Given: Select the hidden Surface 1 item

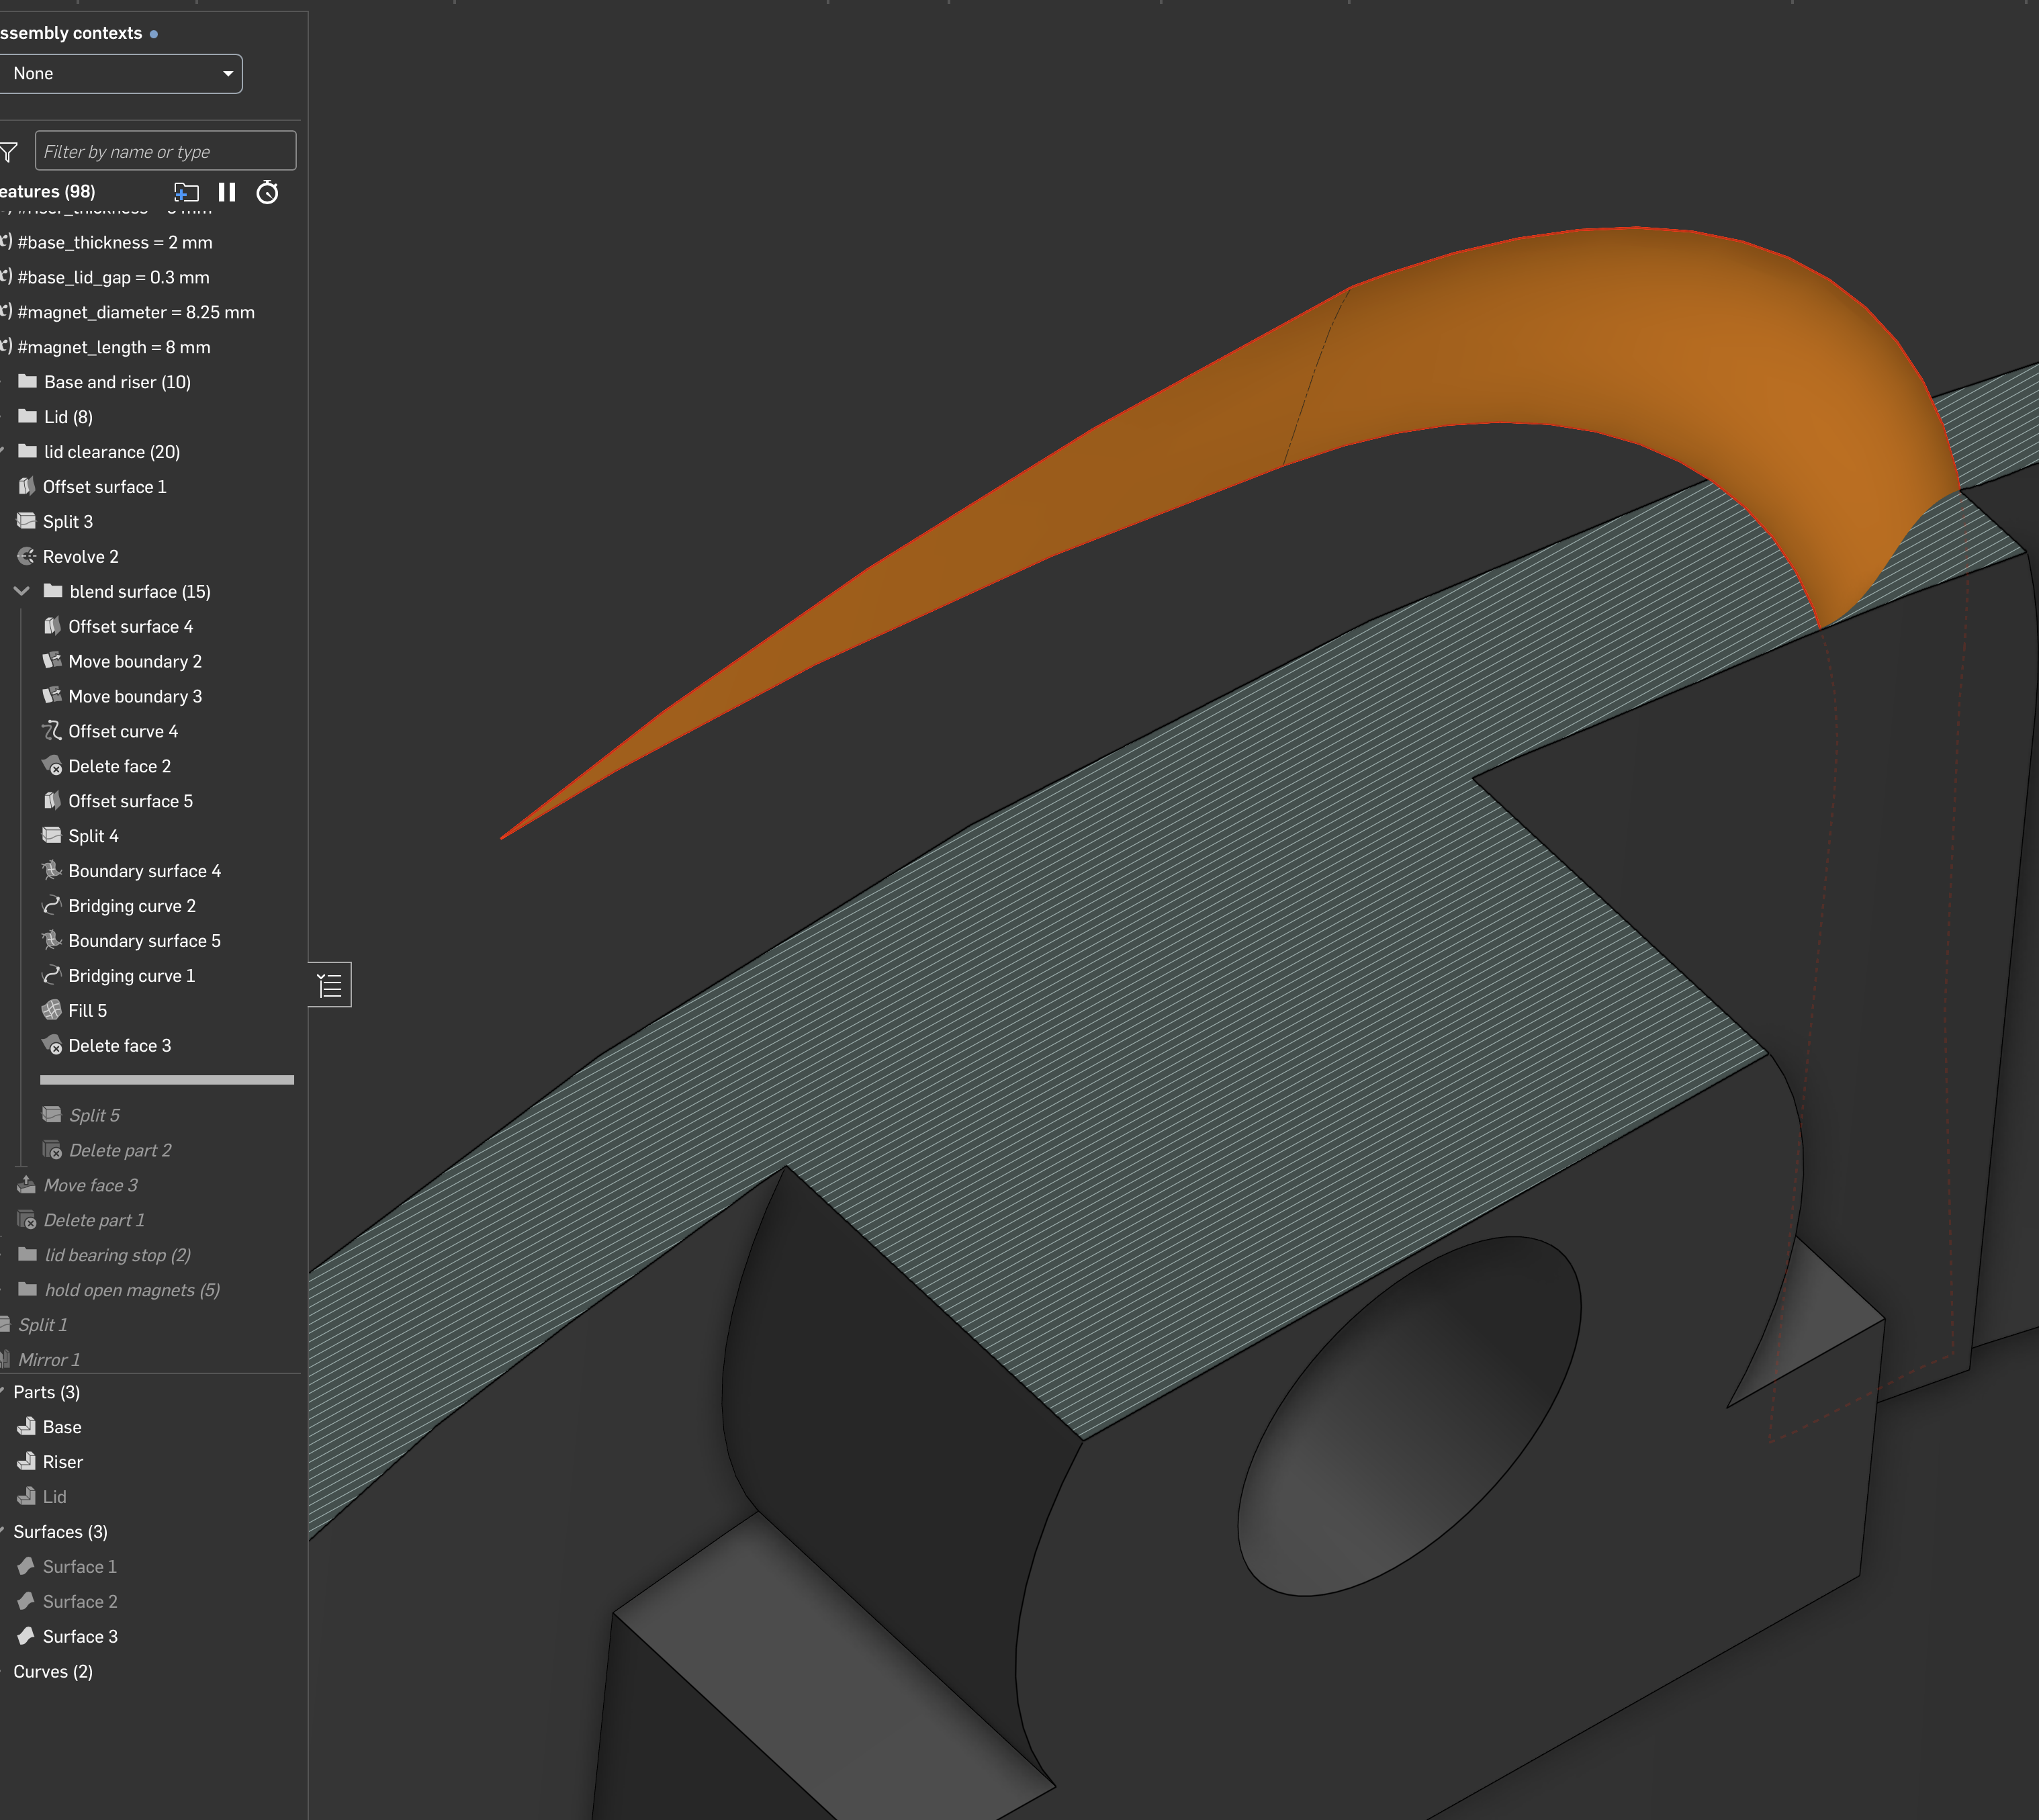Looking at the screenshot, I should tap(79, 1567).
